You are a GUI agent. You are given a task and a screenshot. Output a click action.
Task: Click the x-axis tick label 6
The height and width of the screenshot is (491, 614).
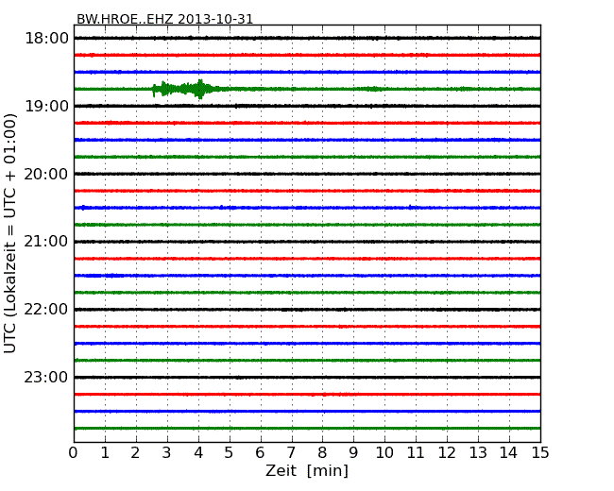(x=260, y=453)
